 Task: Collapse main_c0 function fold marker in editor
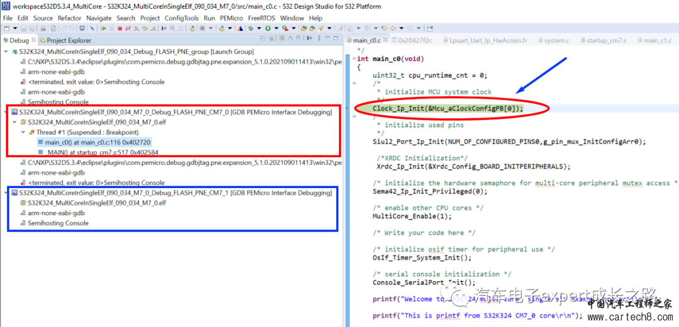tap(354, 59)
